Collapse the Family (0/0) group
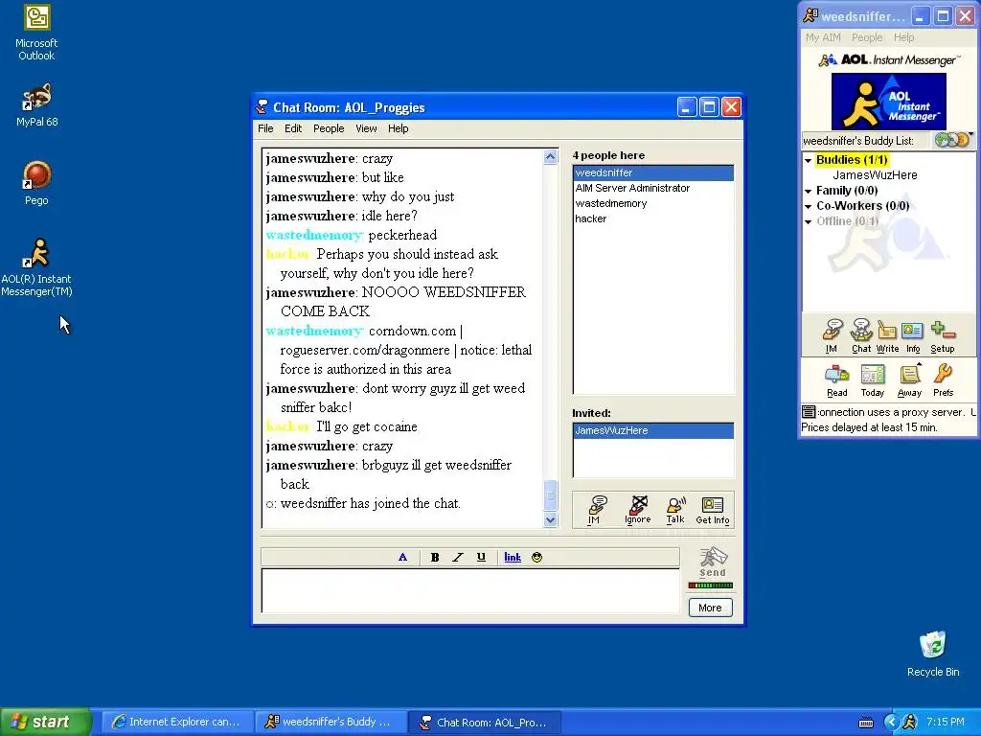 (809, 191)
